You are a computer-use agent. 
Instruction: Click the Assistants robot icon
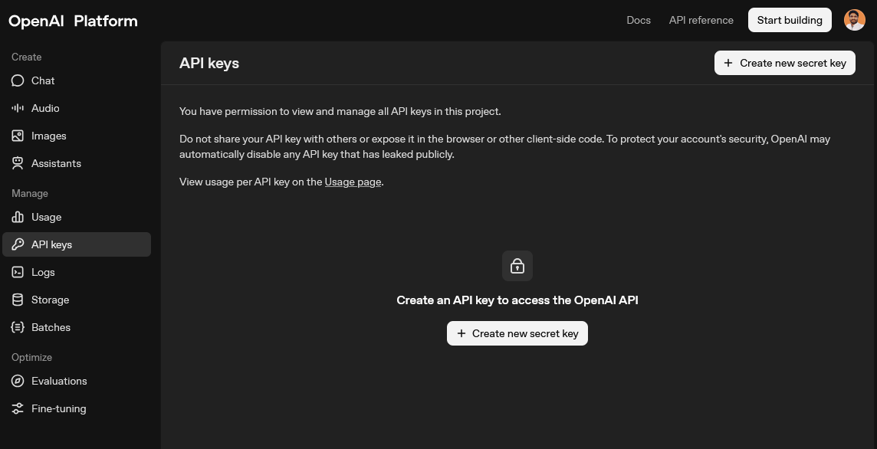[x=18, y=163]
